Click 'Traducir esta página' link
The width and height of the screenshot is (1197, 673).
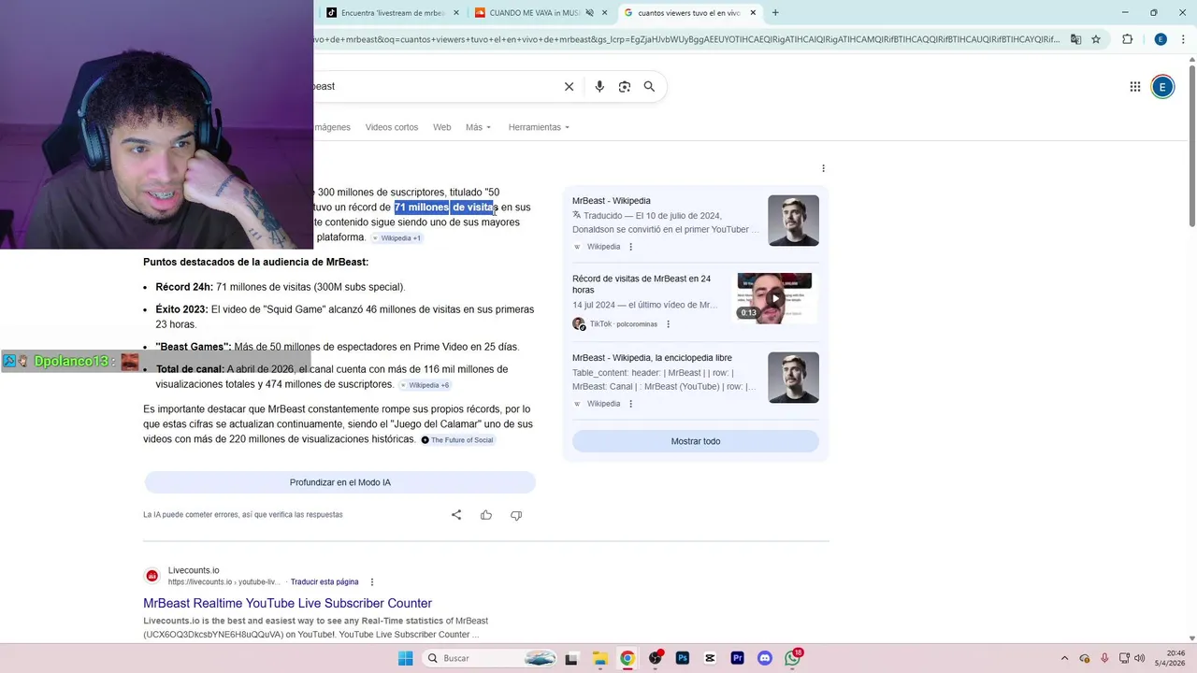pos(324,582)
